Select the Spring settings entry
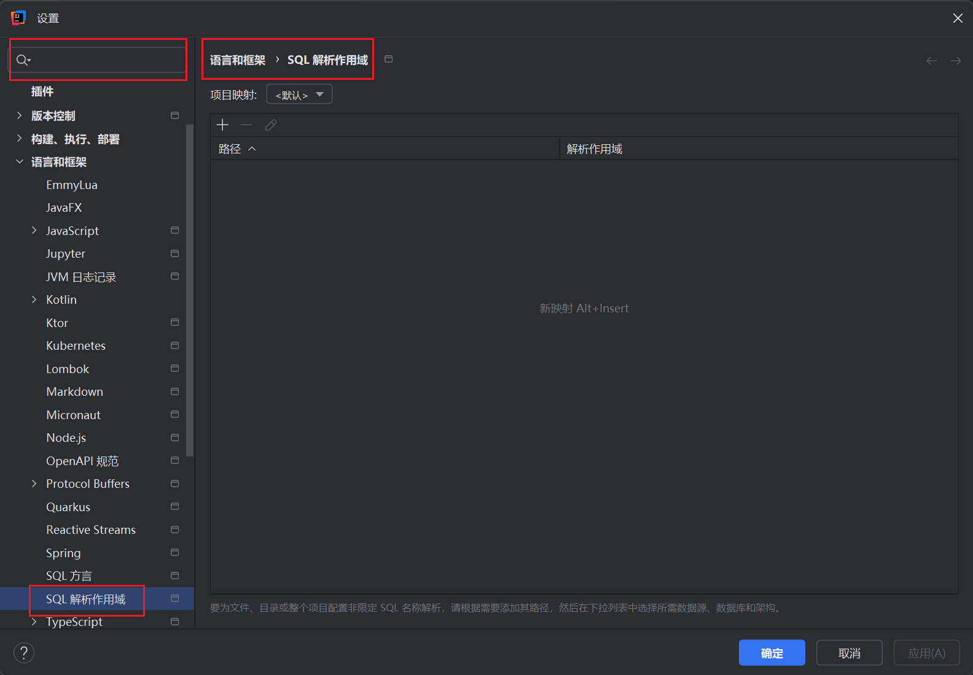 click(63, 553)
